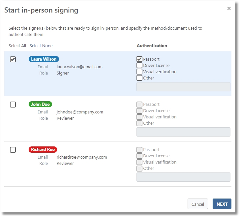Uncheck Laura Wilson signer checkbox
Viewport: 240px width, 217px height.
click(x=13, y=59)
